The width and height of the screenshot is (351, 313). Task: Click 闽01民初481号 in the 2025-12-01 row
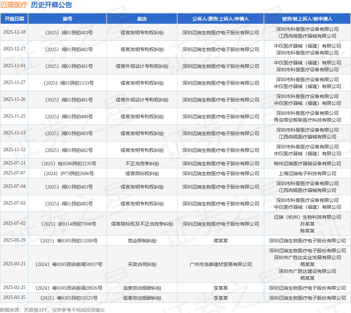pos(77,66)
